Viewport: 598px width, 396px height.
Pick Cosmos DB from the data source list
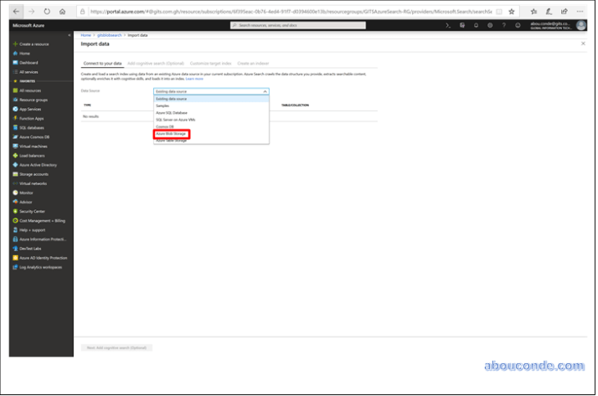point(166,128)
